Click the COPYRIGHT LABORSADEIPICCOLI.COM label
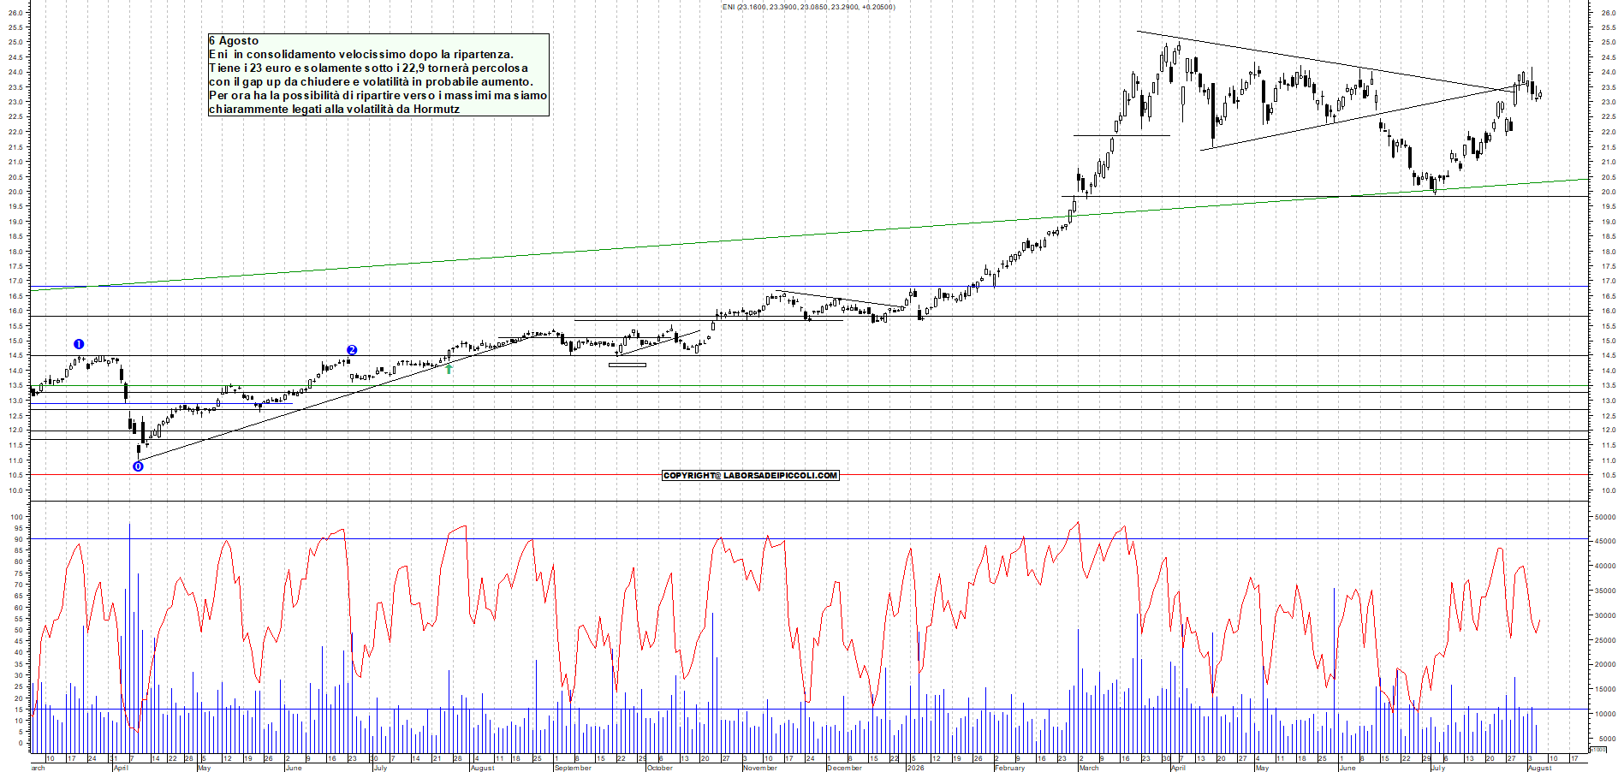 click(x=751, y=475)
